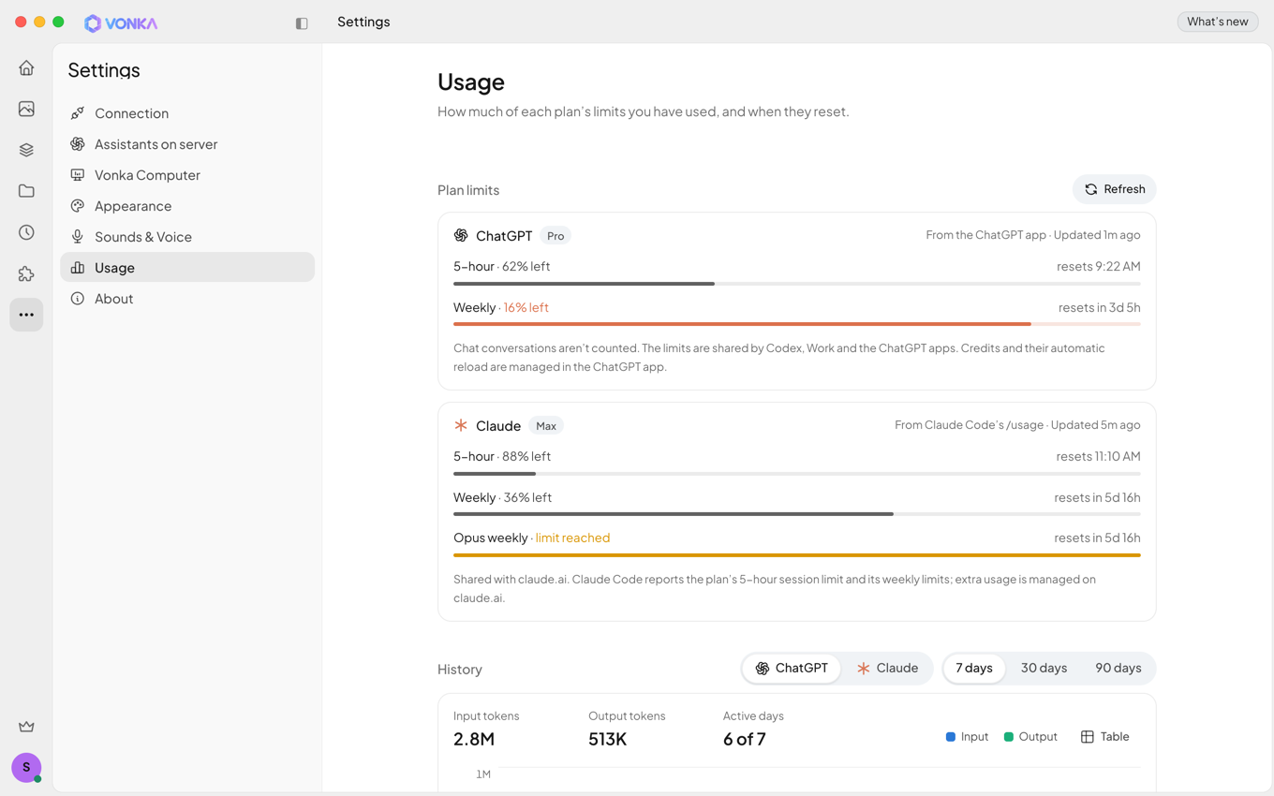The height and width of the screenshot is (796, 1274).
Task: Click the microphone icon beside Sounds & Voice
Action: tap(78, 237)
